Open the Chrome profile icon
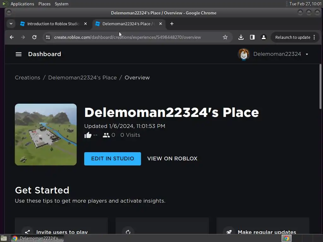323x242 pixels. point(263,37)
